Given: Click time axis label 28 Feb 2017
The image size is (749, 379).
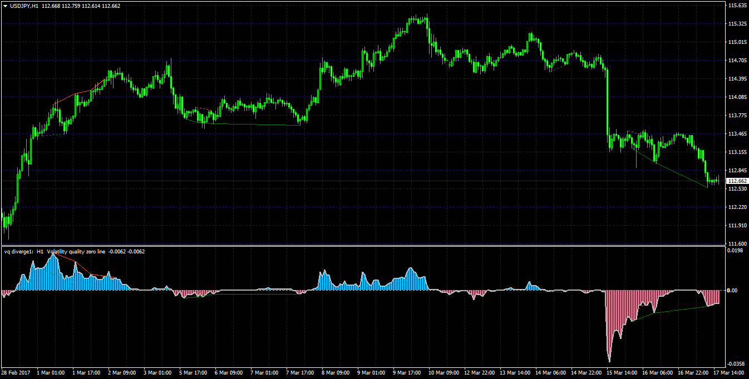Looking at the screenshot, I should coord(16,372).
